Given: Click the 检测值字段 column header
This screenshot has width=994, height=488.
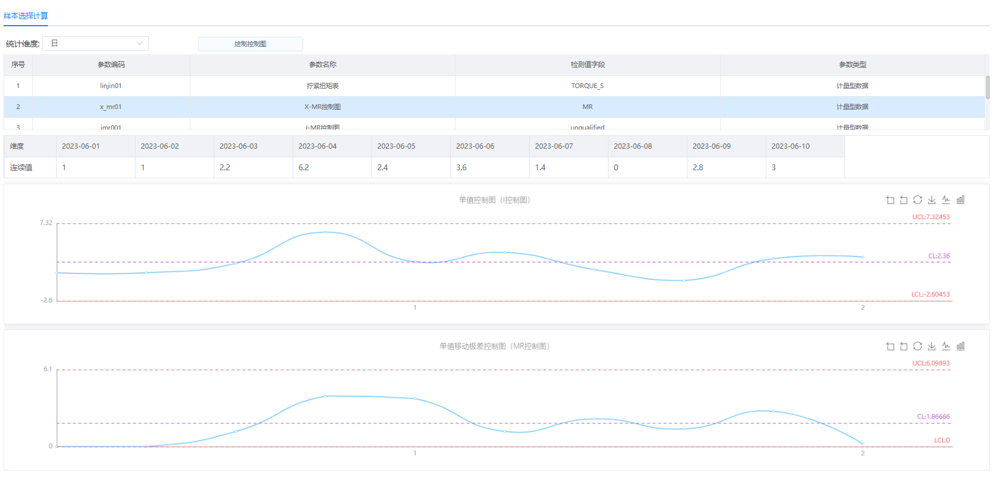Looking at the screenshot, I should [588, 65].
